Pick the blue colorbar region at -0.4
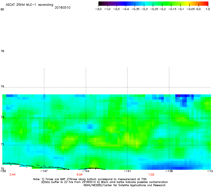Image resolution: width=213 pixels, height=187 pixels. [126, 3]
